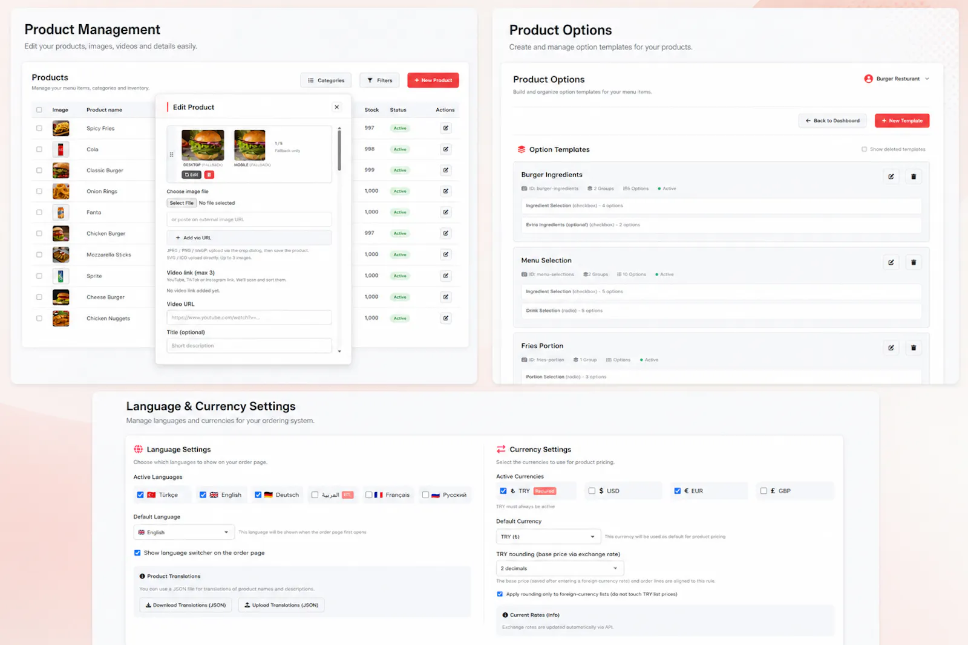Uncheck the English language checkbox

point(203,494)
